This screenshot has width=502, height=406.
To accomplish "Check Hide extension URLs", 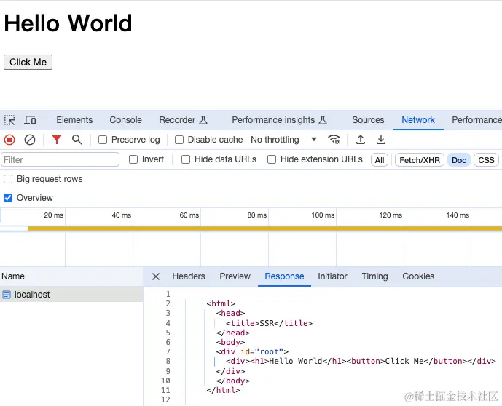I will pyautogui.click(x=272, y=159).
